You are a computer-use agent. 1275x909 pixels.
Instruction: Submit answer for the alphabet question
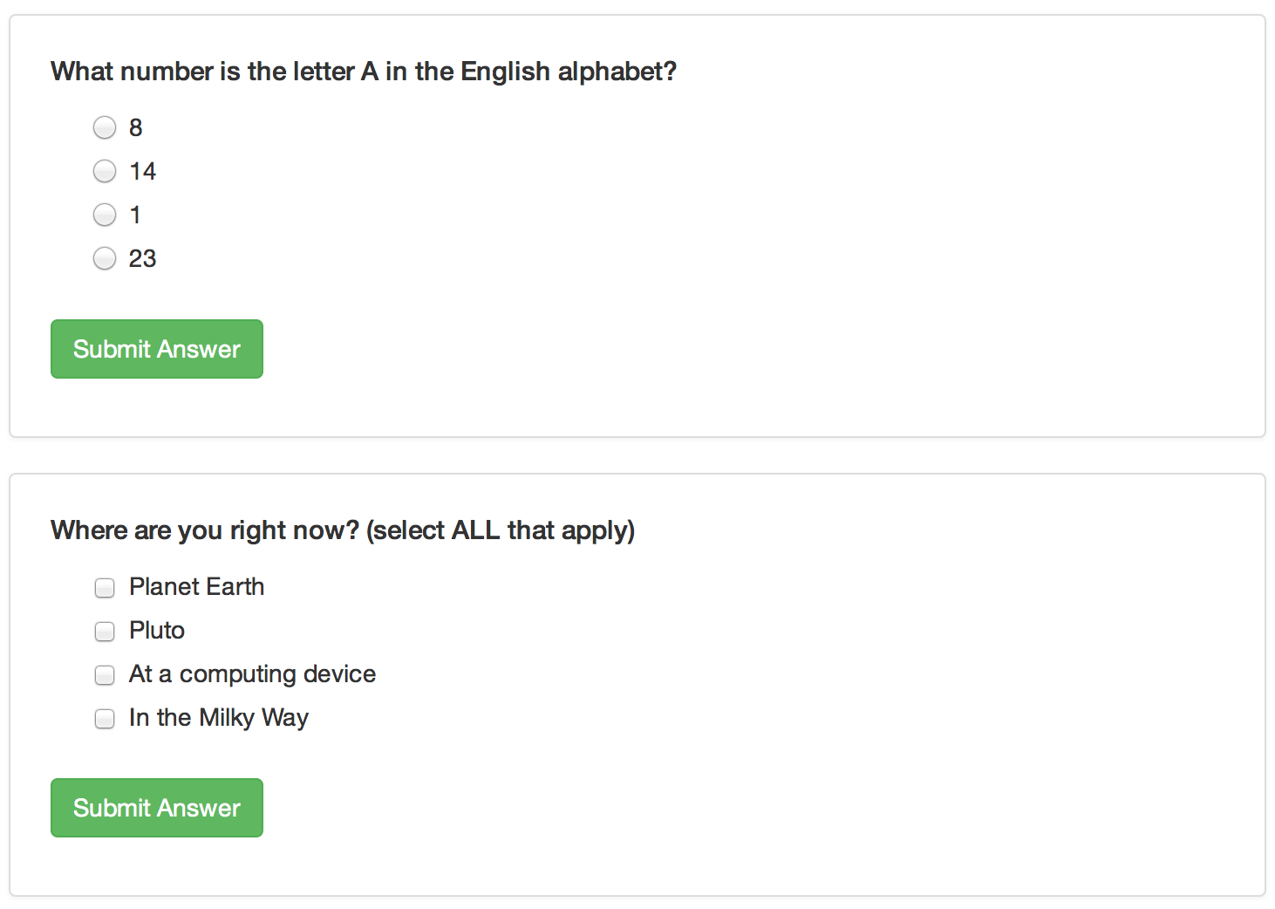(157, 349)
